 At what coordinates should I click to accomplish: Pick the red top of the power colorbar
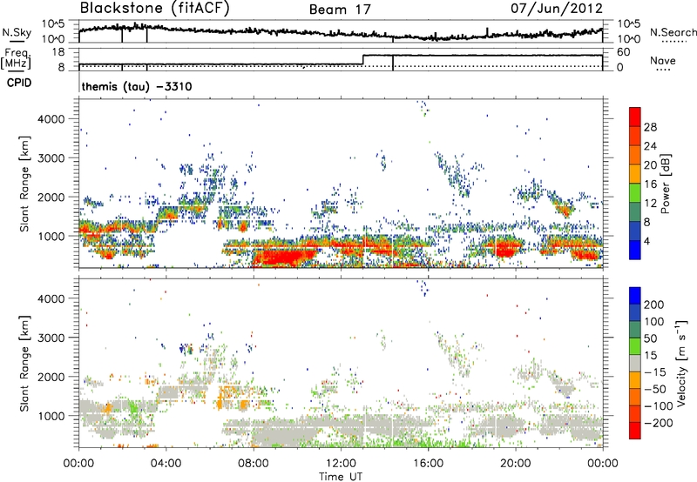pyautogui.click(x=635, y=117)
